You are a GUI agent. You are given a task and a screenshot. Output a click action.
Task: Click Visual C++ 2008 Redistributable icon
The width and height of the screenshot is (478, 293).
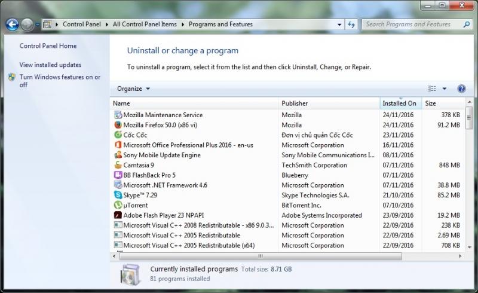118,225
